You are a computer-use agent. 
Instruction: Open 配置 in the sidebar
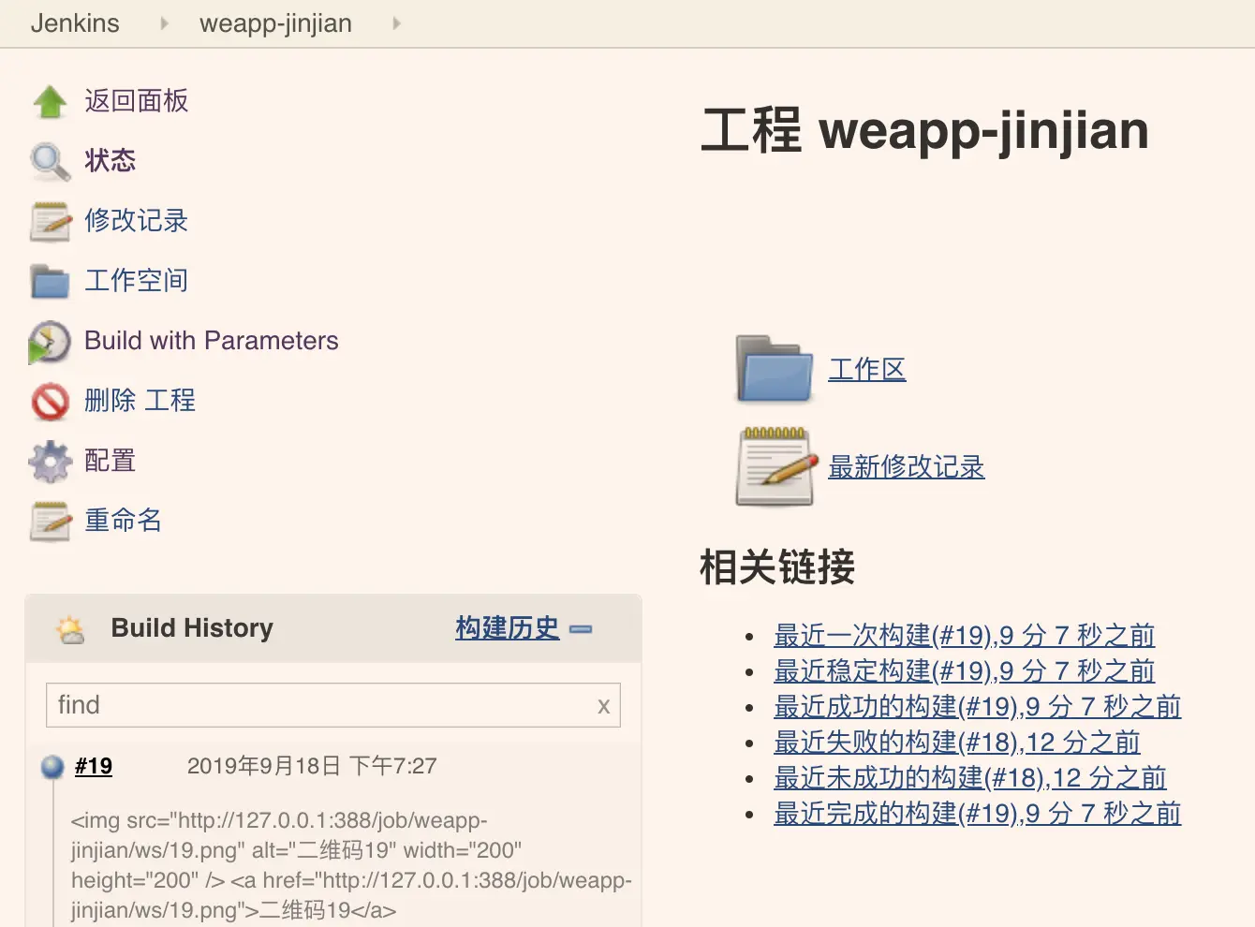coord(111,461)
